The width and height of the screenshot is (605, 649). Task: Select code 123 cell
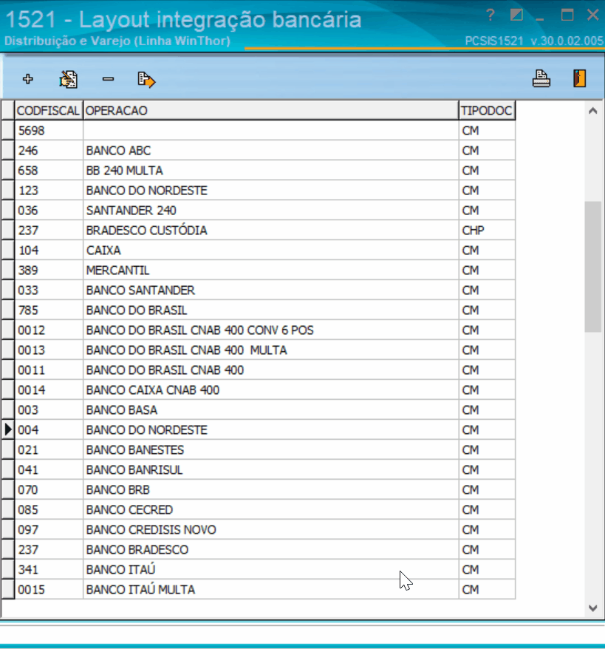click(49, 191)
